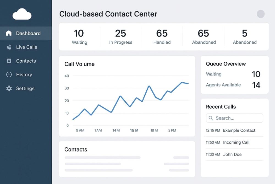275x184 pixels.
Task: Open the Live Calls menu item
Action: (26, 47)
